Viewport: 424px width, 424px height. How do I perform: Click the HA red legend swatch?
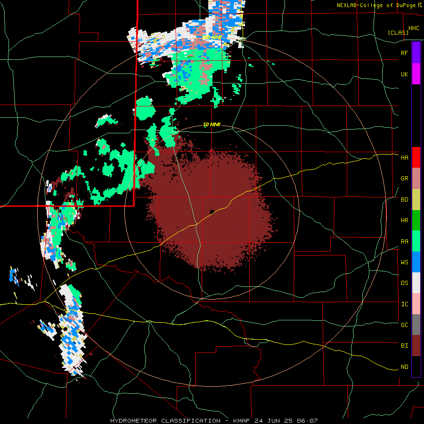(x=416, y=157)
